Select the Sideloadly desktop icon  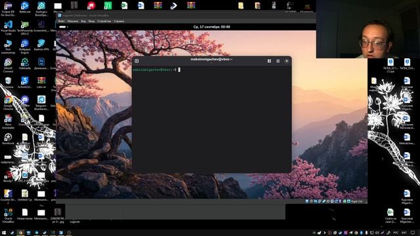pos(25,64)
